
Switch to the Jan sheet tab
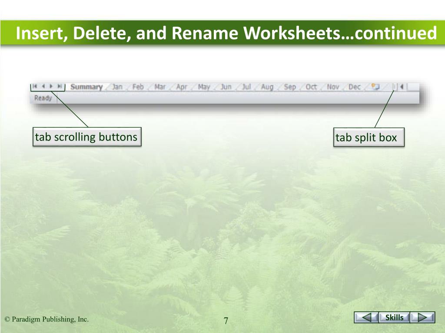[x=117, y=87]
